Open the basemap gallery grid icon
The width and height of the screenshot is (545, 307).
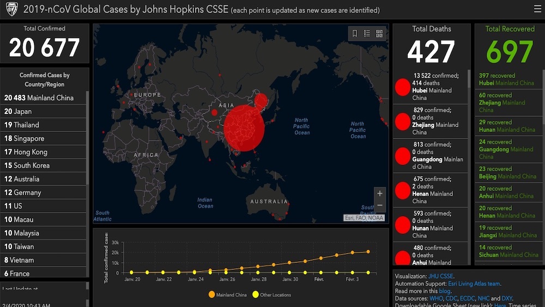pos(379,33)
